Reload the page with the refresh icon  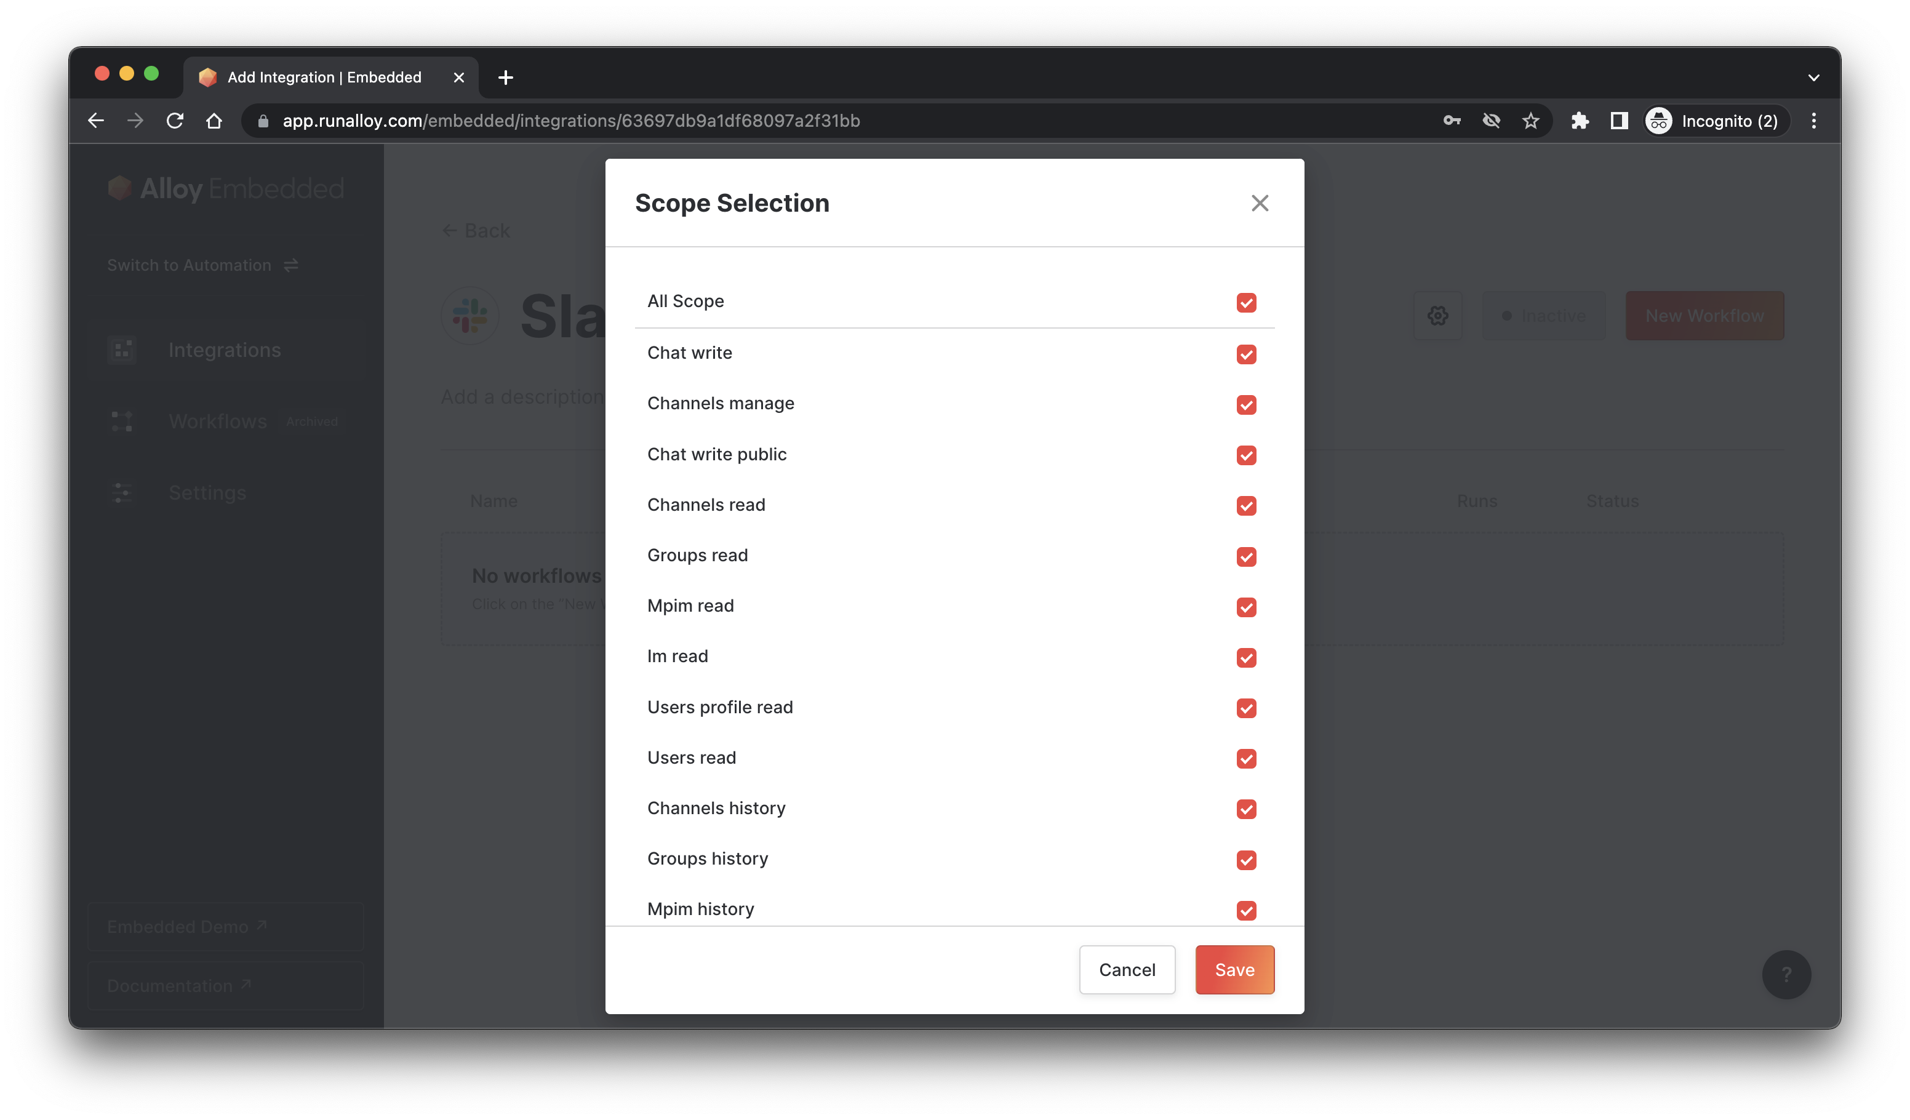[175, 121]
